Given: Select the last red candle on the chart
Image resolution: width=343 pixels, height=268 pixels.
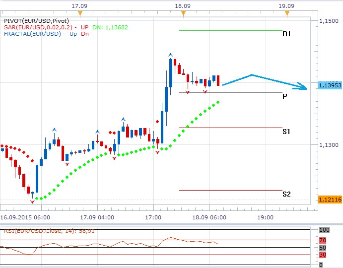Looking at the screenshot, I should (218, 80).
